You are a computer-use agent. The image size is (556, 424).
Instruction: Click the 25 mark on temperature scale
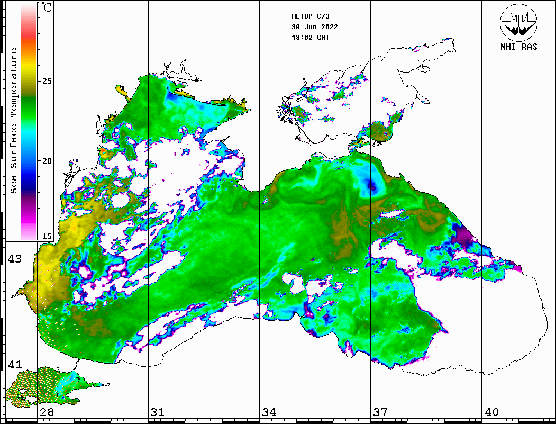(x=47, y=81)
